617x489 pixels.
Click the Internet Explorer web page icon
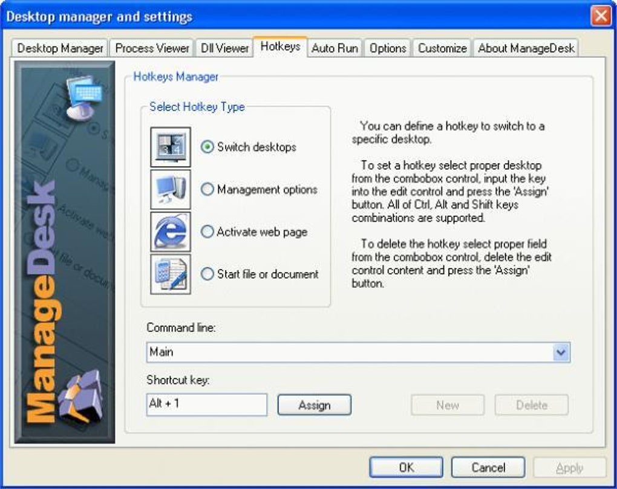point(170,232)
